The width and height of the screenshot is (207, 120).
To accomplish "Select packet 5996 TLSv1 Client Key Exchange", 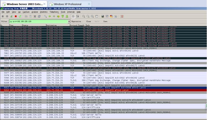I will pos(103,80).
